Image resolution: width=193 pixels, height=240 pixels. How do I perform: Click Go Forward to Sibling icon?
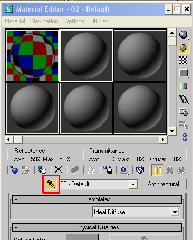(181, 170)
